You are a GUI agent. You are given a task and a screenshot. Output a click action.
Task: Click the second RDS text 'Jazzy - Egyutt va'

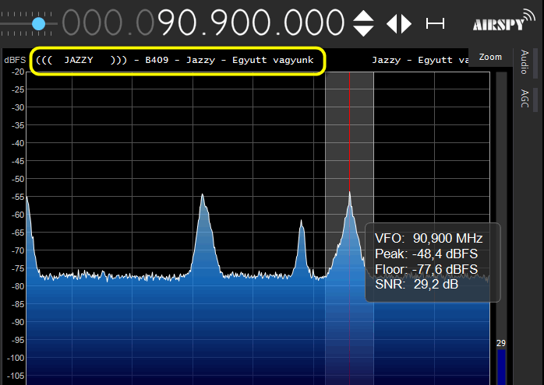click(420, 60)
